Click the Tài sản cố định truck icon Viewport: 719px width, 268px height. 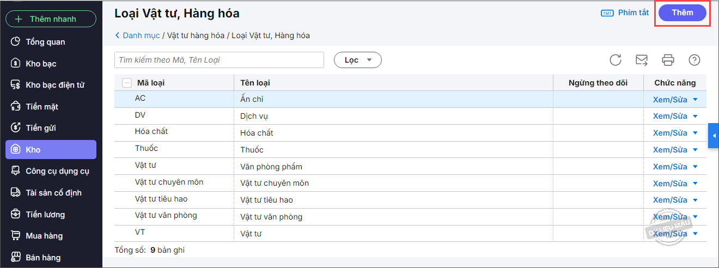(16, 193)
